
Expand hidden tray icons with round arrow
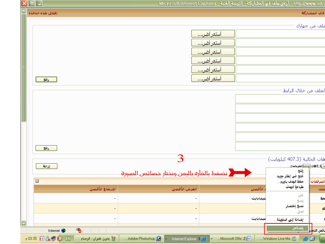[x=60, y=239]
